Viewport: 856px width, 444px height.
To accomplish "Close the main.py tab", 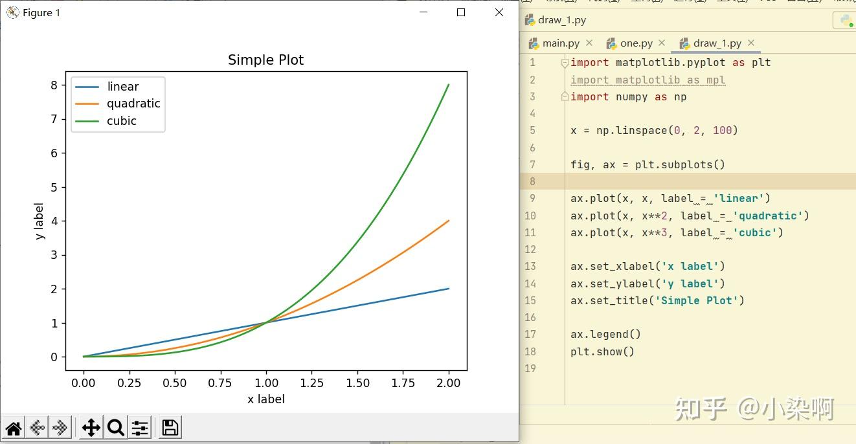I will pyautogui.click(x=589, y=43).
